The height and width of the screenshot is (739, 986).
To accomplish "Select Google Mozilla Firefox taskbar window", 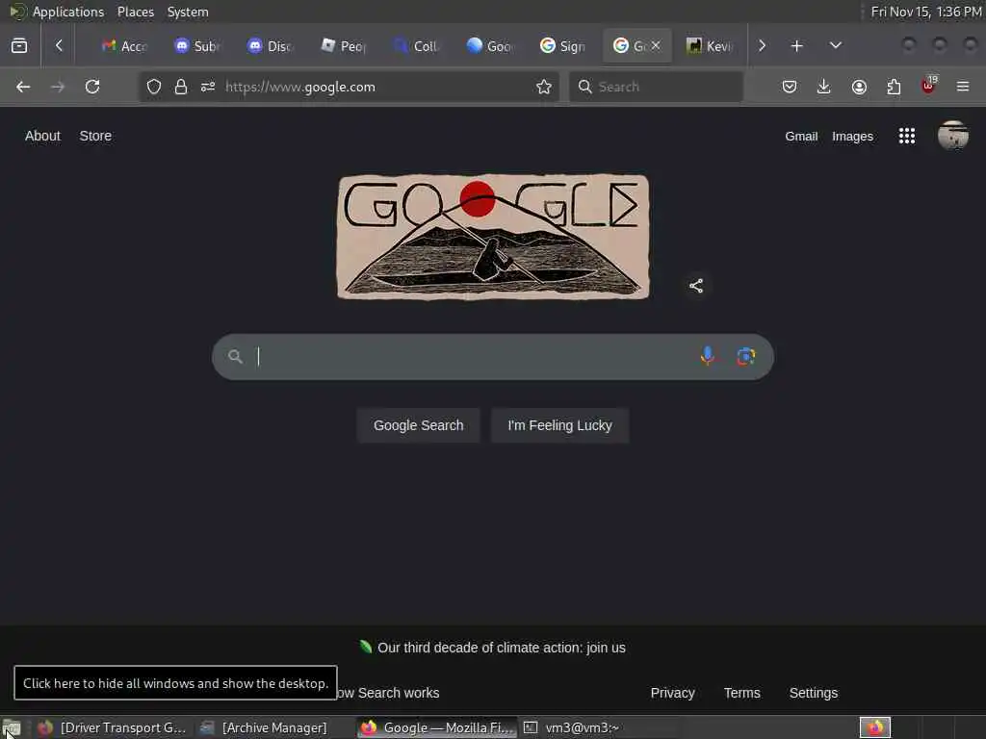I will [x=438, y=727].
